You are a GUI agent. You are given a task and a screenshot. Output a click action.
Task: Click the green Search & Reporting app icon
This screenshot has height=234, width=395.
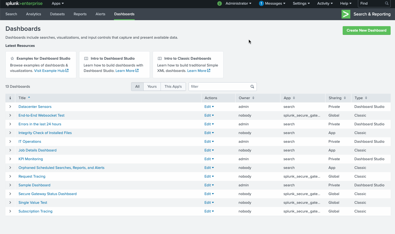(x=346, y=14)
